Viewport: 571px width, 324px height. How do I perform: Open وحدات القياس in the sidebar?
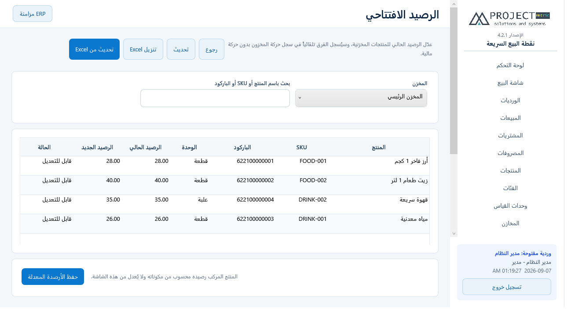point(510,205)
